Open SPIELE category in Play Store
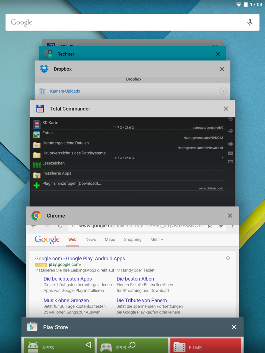 132,346
